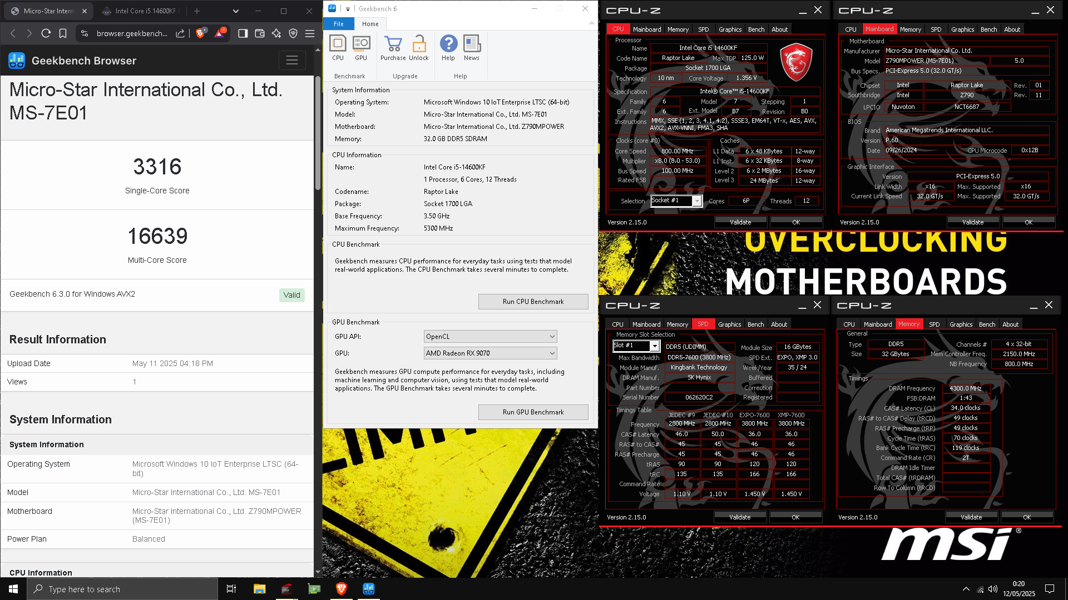Select the Home tab in Geekbench
The width and height of the screenshot is (1068, 600).
click(x=370, y=24)
